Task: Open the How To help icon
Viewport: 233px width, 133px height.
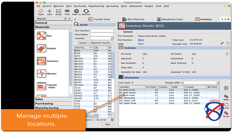Action: click(x=76, y=12)
